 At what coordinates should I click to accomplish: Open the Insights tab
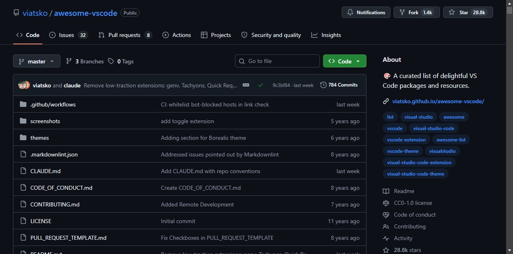coord(326,35)
